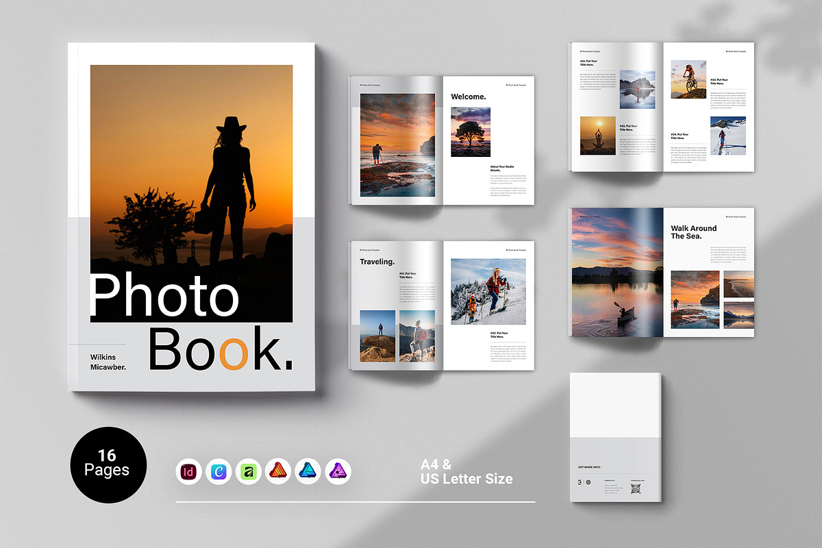Click the Adobe InDesign icon
Viewport: 822px width, 548px height.
click(188, 471)
